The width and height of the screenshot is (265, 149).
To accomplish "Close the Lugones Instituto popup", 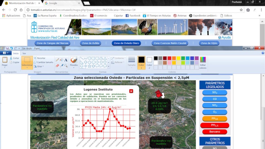I will coord(131,91).
